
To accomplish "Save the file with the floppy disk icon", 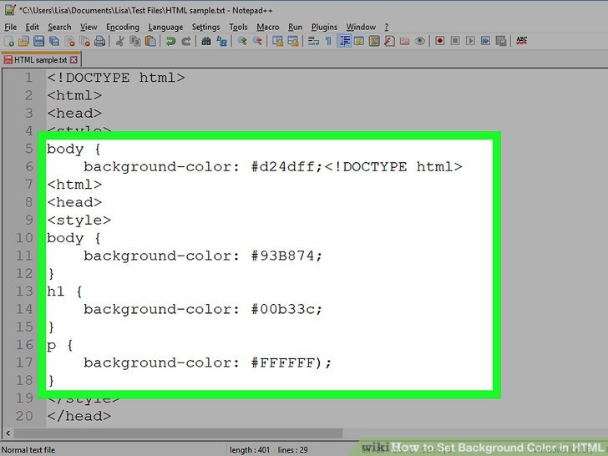I will (x=39, y=41).
